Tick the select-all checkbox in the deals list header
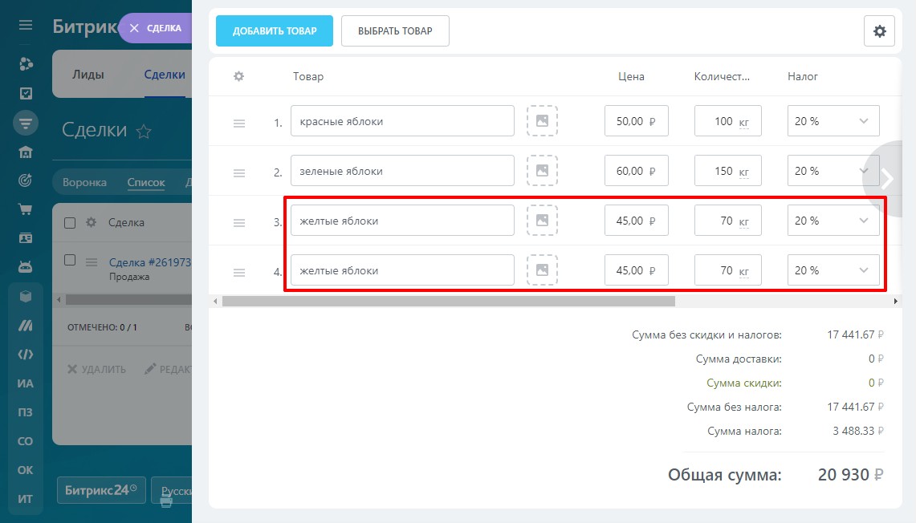Image resolution: width=916 pixels, height=523 pixels. pos(70,222)
